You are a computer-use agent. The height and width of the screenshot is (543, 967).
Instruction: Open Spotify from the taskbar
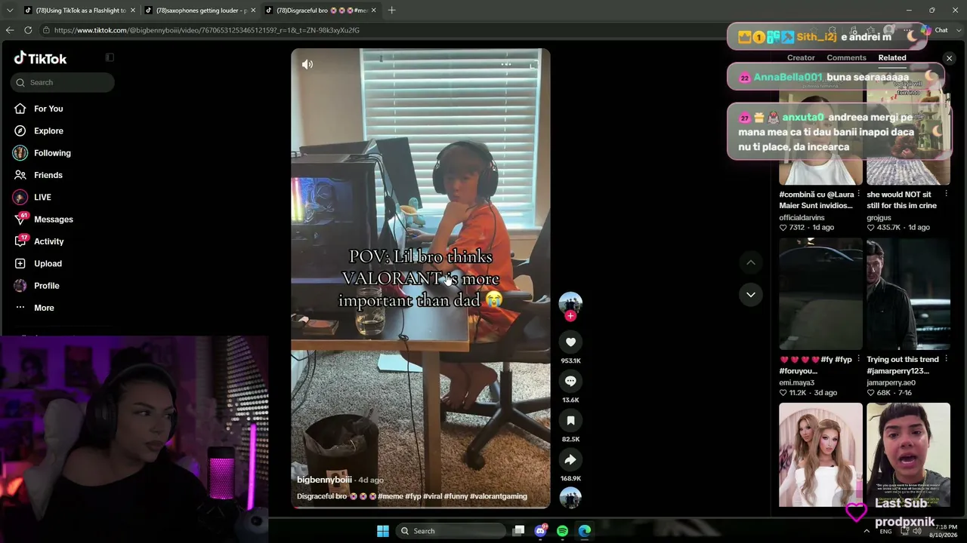(x=562, y=531)
